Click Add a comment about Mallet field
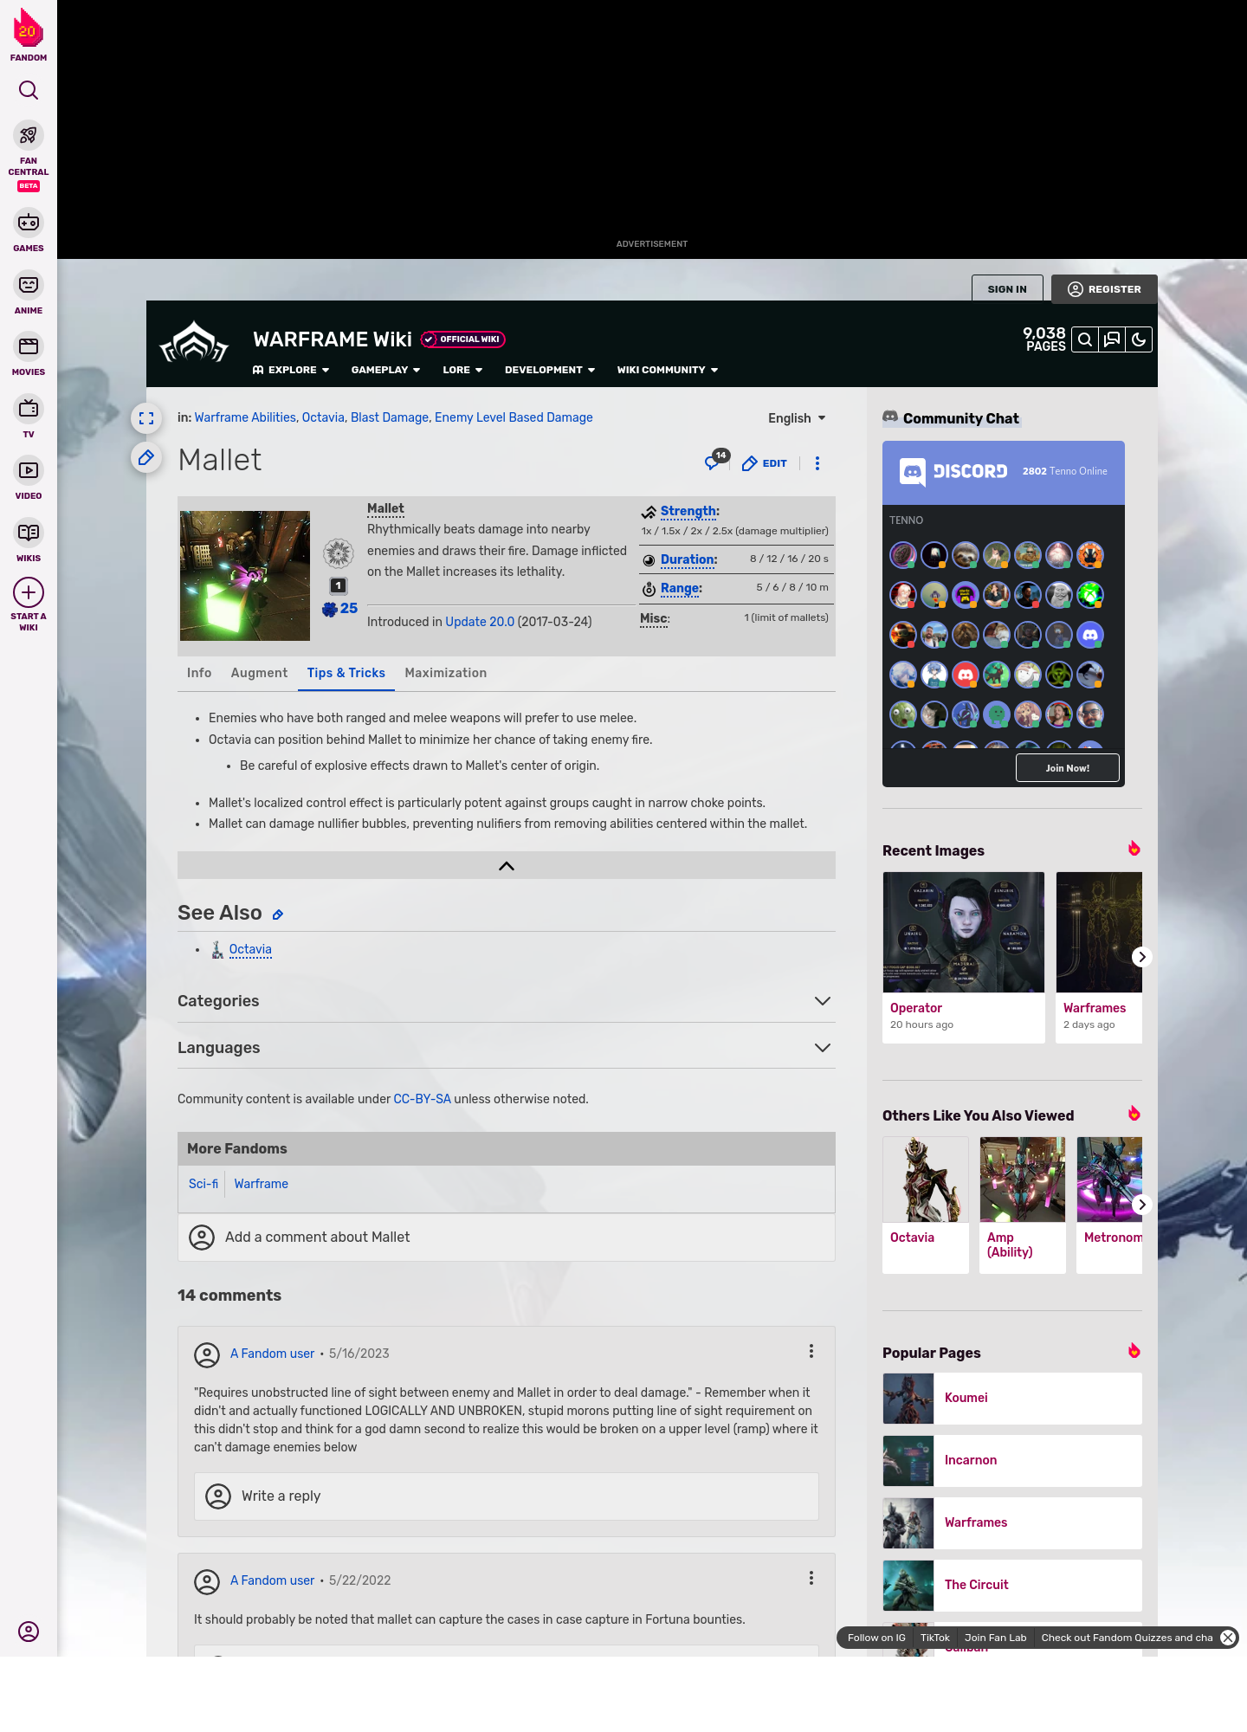 (x=507, y=1238)
